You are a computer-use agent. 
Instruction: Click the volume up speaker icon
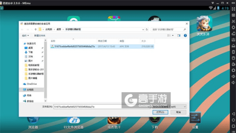[233, 76]
